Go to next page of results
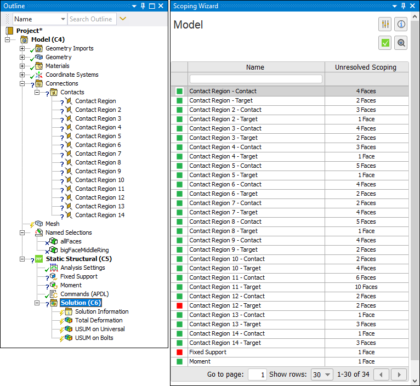Image resolution: width=420 pixels, height=386 pixels. [x=398, y=374]
